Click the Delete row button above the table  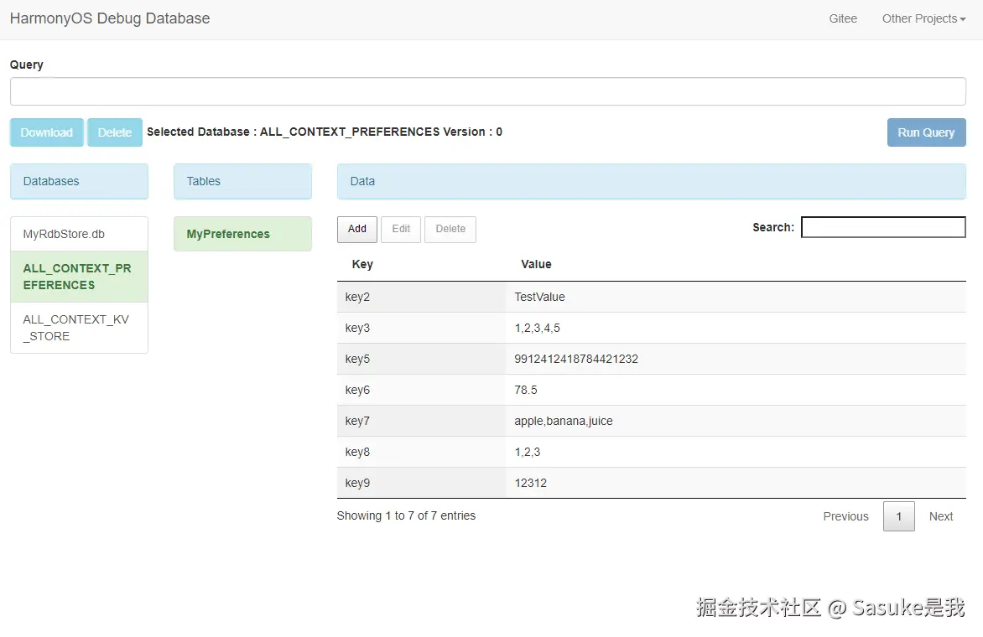[450, 230]
